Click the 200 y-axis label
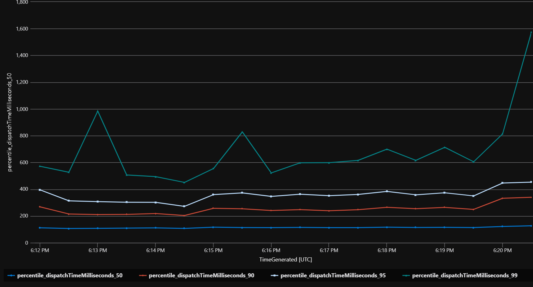 [24, 216]
